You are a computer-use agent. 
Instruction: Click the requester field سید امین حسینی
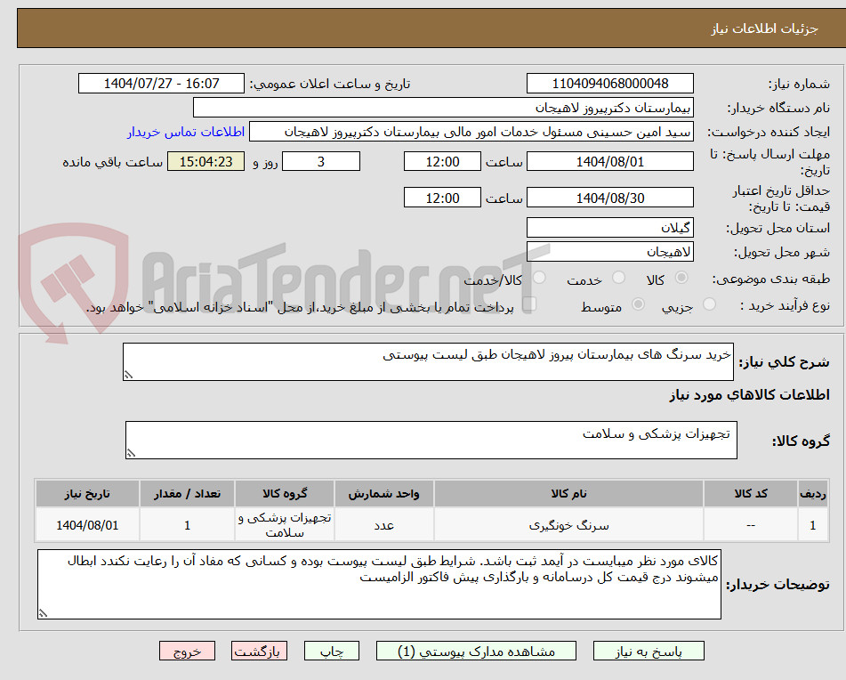tap(471, 132)
